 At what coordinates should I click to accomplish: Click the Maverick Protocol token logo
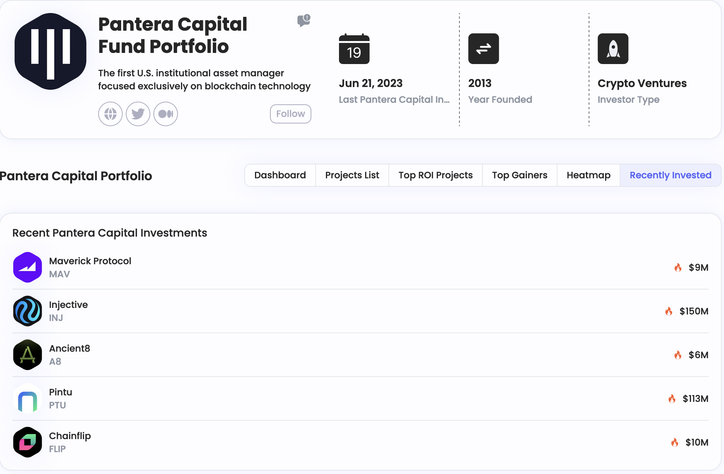(x=28, y=267)
